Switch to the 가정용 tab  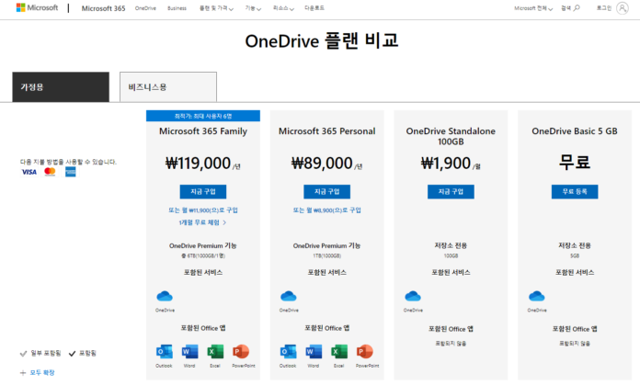61,87
